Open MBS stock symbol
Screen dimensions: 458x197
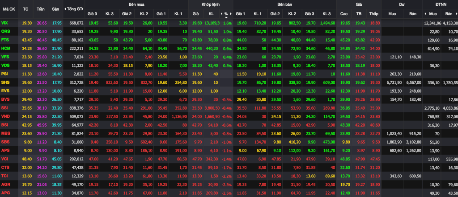click(x=5, y=133)
